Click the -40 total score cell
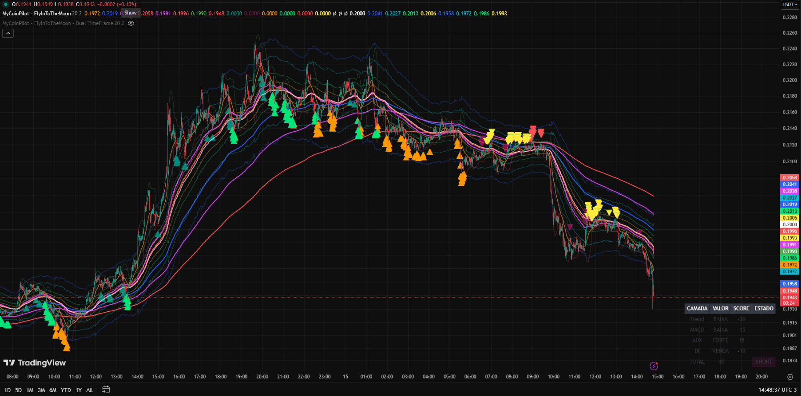Image resolution: width=801 pixels, height=396 pixels. [x=721, y=362]
